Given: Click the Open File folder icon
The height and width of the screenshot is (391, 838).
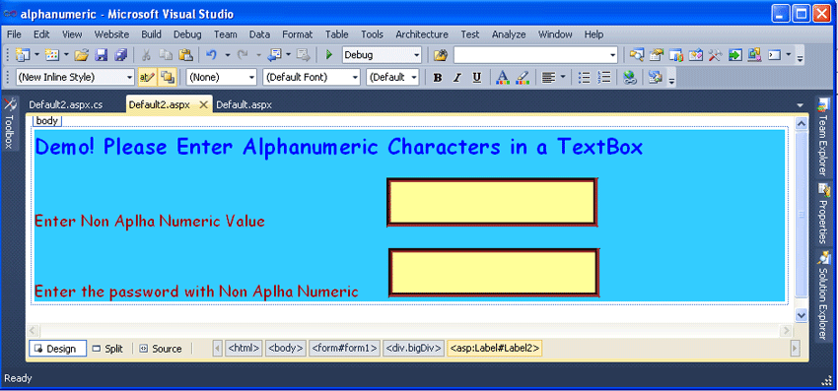Looking at the screenshot, I should click(x=81, y=54).
